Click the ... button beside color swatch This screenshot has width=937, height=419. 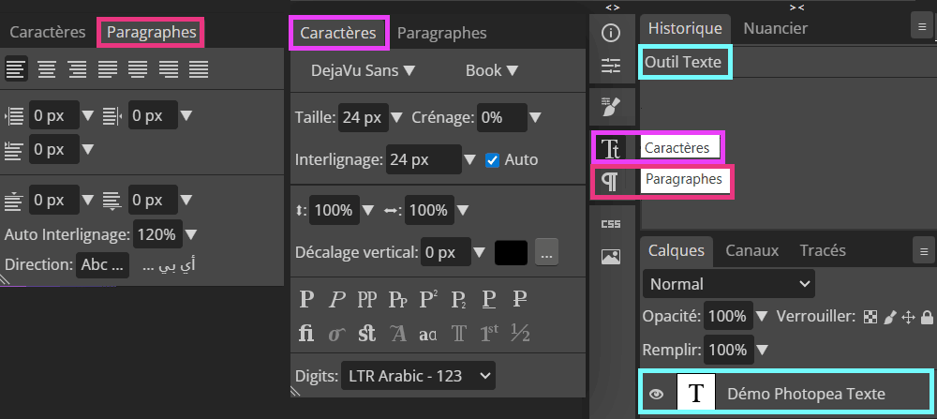pyautogui.click(x=547, y=253)
